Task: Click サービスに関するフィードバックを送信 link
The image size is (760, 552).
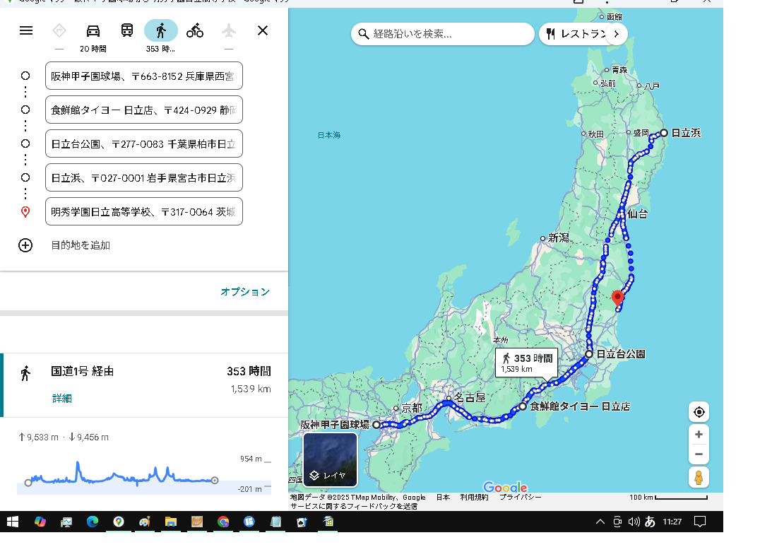Action: (x=354, y=506)
